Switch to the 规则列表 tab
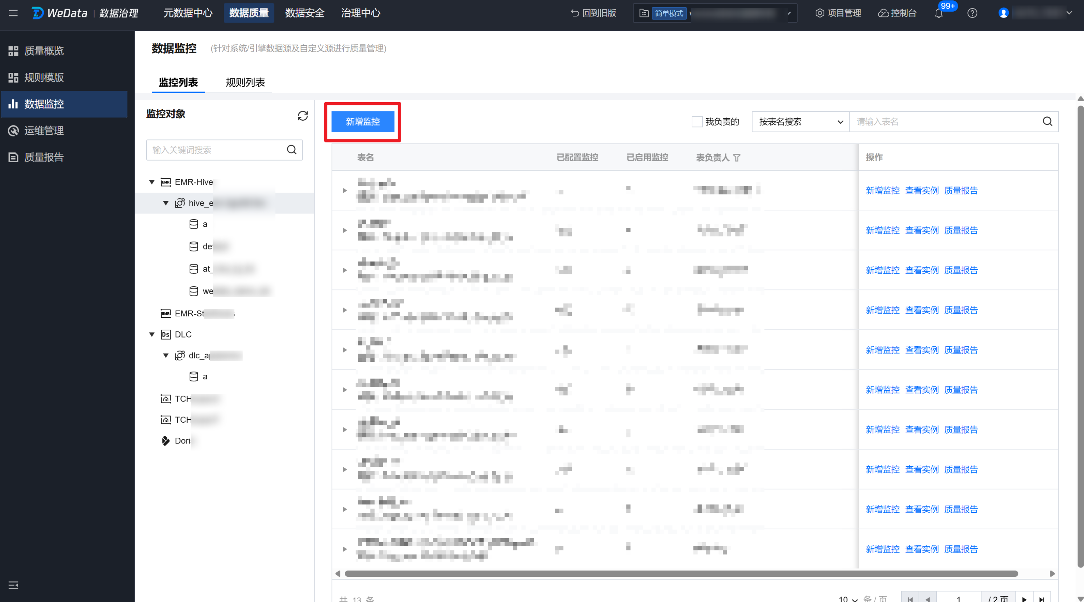 245,82
